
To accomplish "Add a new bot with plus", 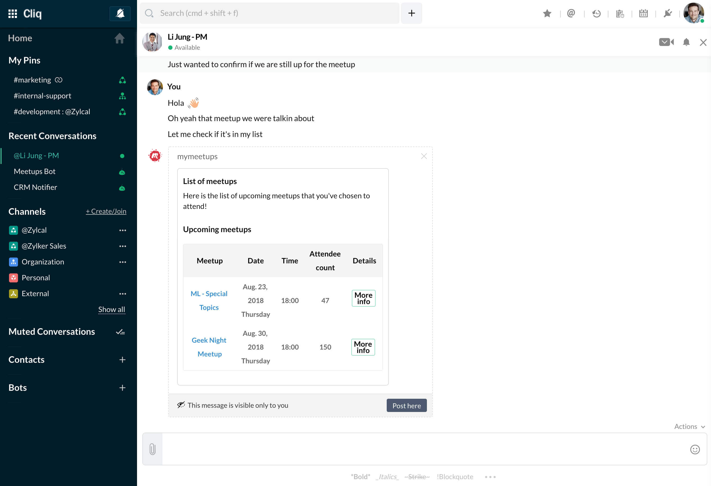I will click(122, 388).
